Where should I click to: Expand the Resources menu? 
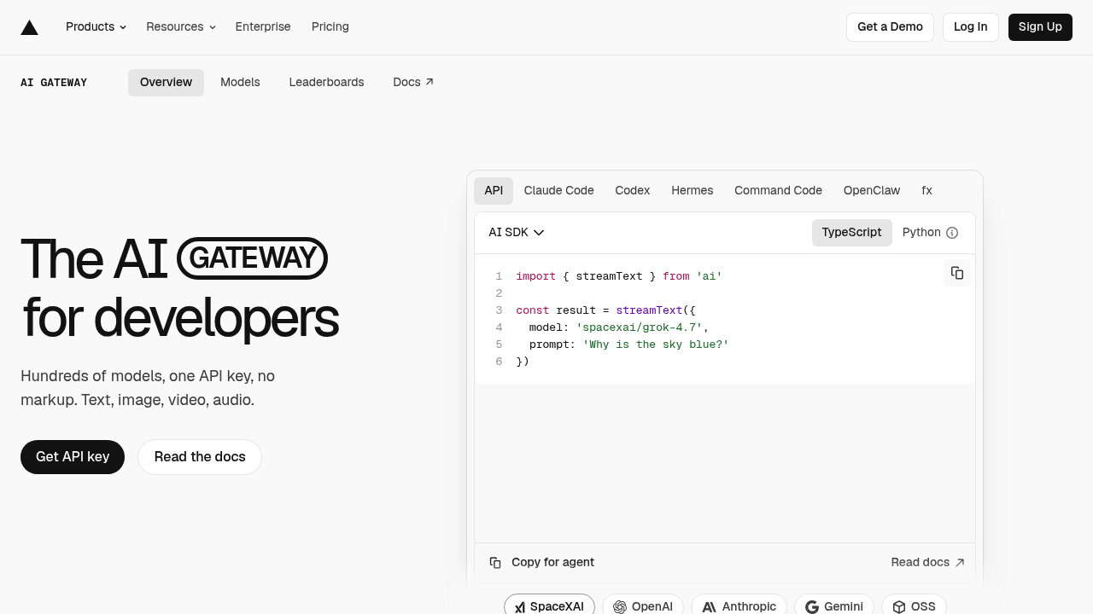[180, 27]
